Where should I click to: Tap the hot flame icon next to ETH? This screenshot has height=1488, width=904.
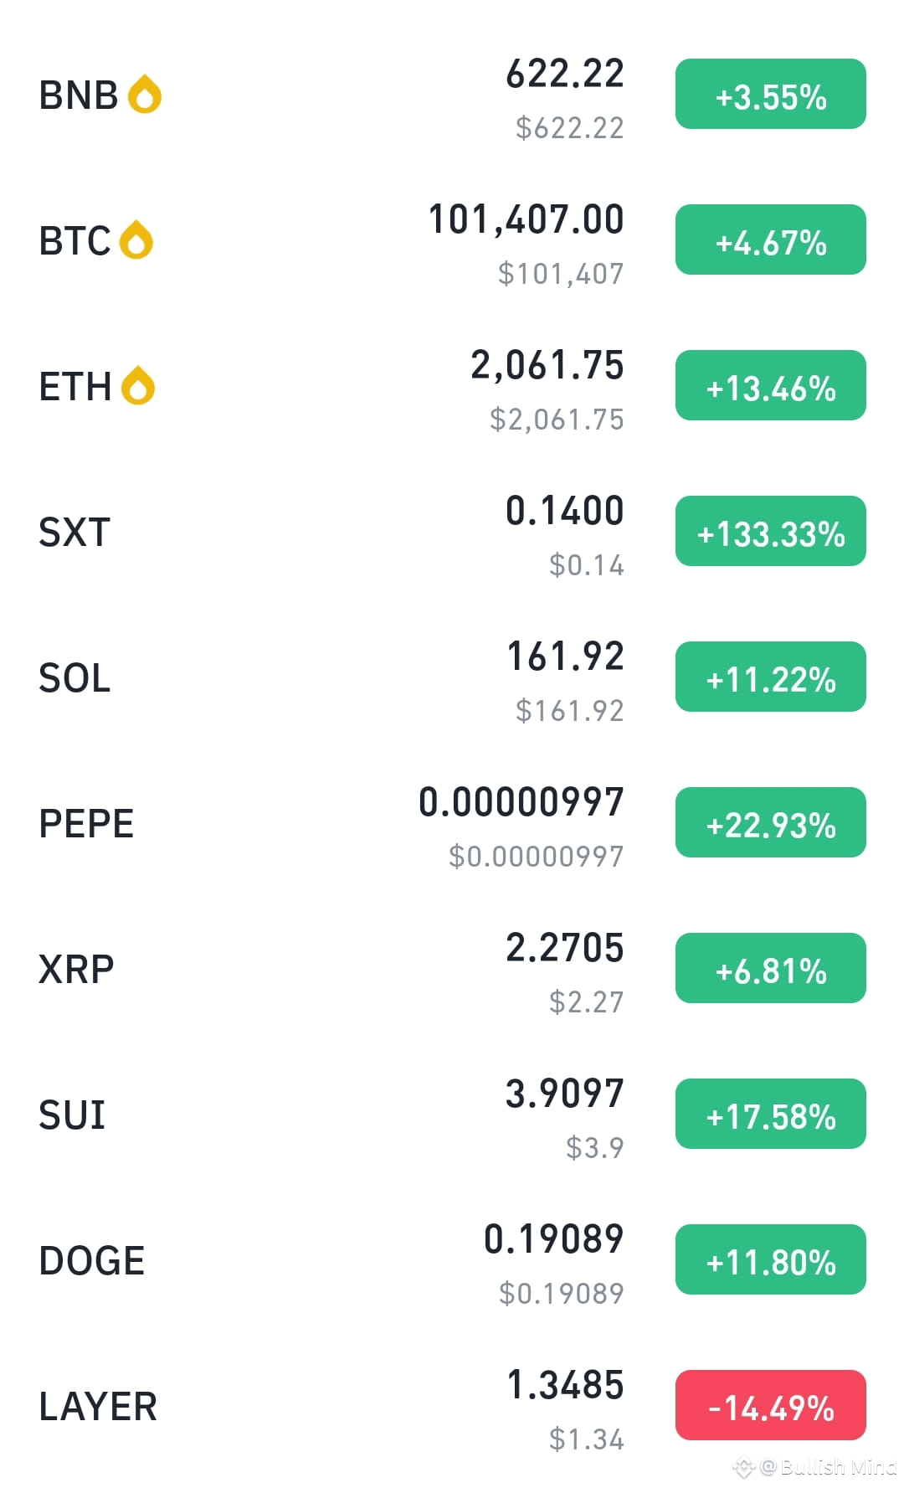click(138, 386)
